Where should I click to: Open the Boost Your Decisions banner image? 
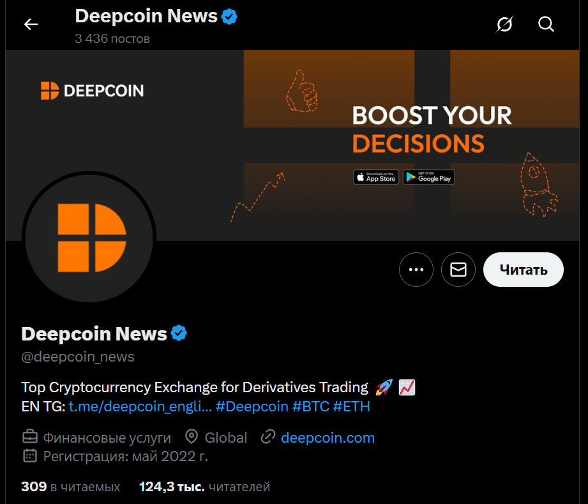292,145
